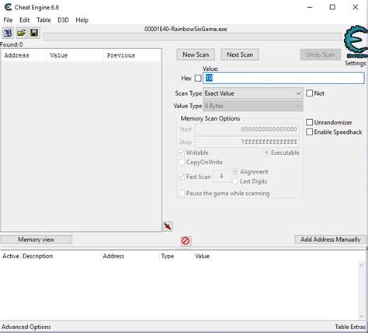Click the scan progress bar

[192, 37]
